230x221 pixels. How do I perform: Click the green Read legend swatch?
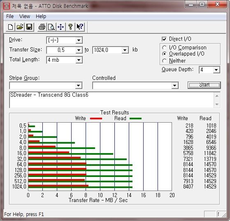[135, 119]
